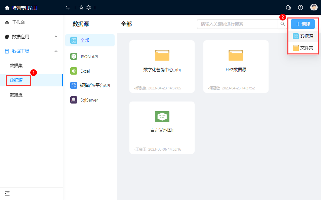Click the help question mark icon
The height and width of the screenshot is (200, 321).
point(300,8)
